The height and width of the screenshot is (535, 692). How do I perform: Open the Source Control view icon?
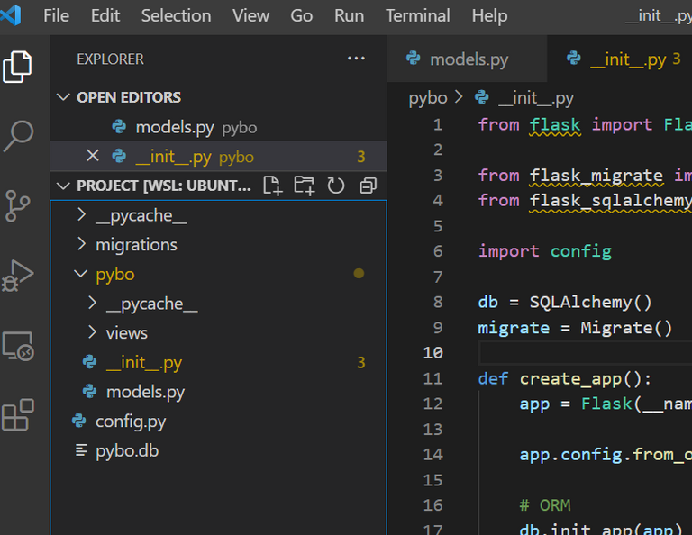(x=18, y=206)
